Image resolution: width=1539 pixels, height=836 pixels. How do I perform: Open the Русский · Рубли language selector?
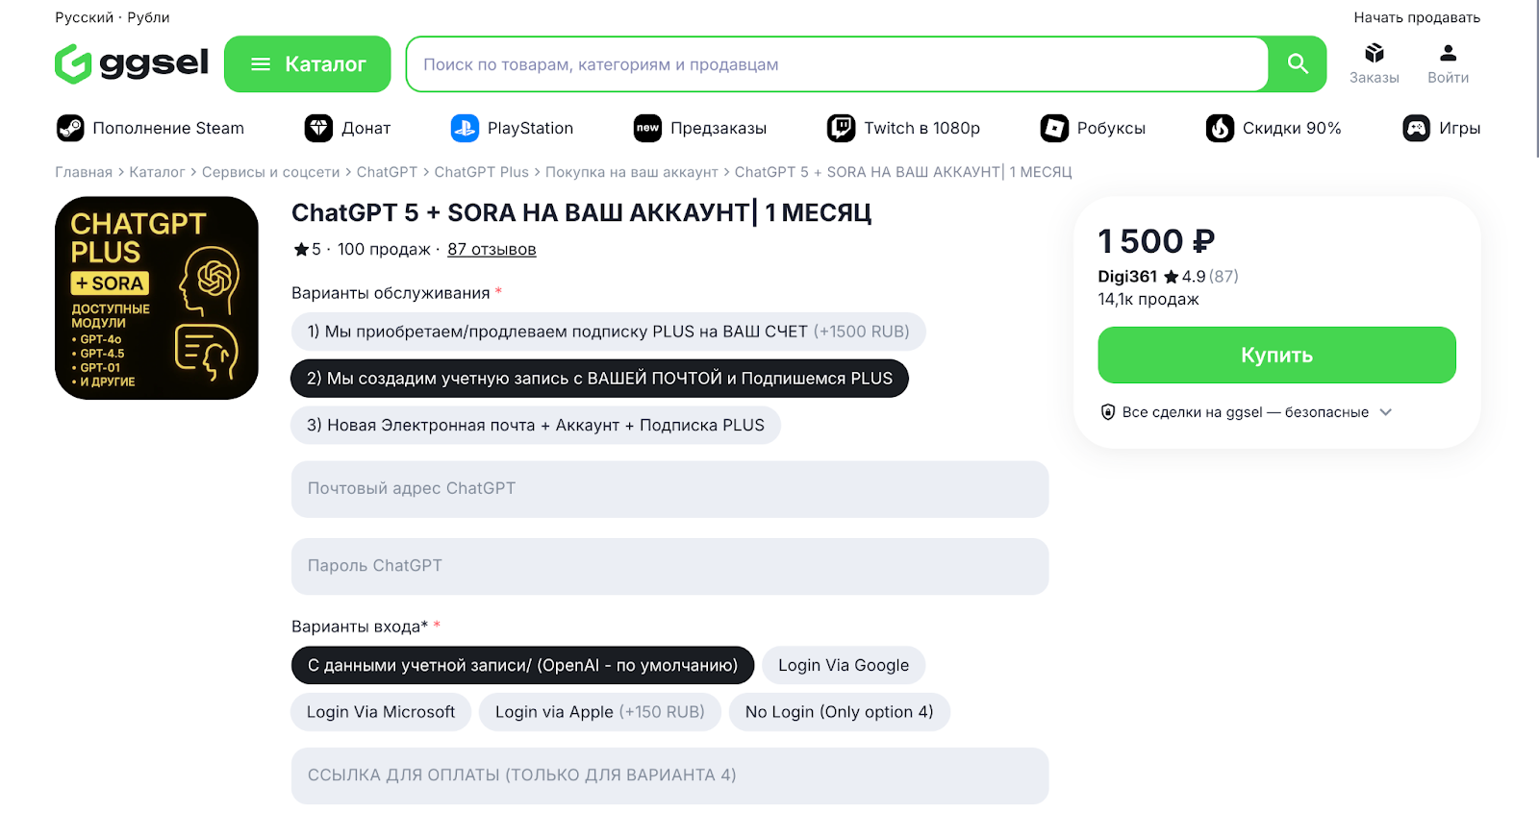pyautogui.click(x=112, y=17)
